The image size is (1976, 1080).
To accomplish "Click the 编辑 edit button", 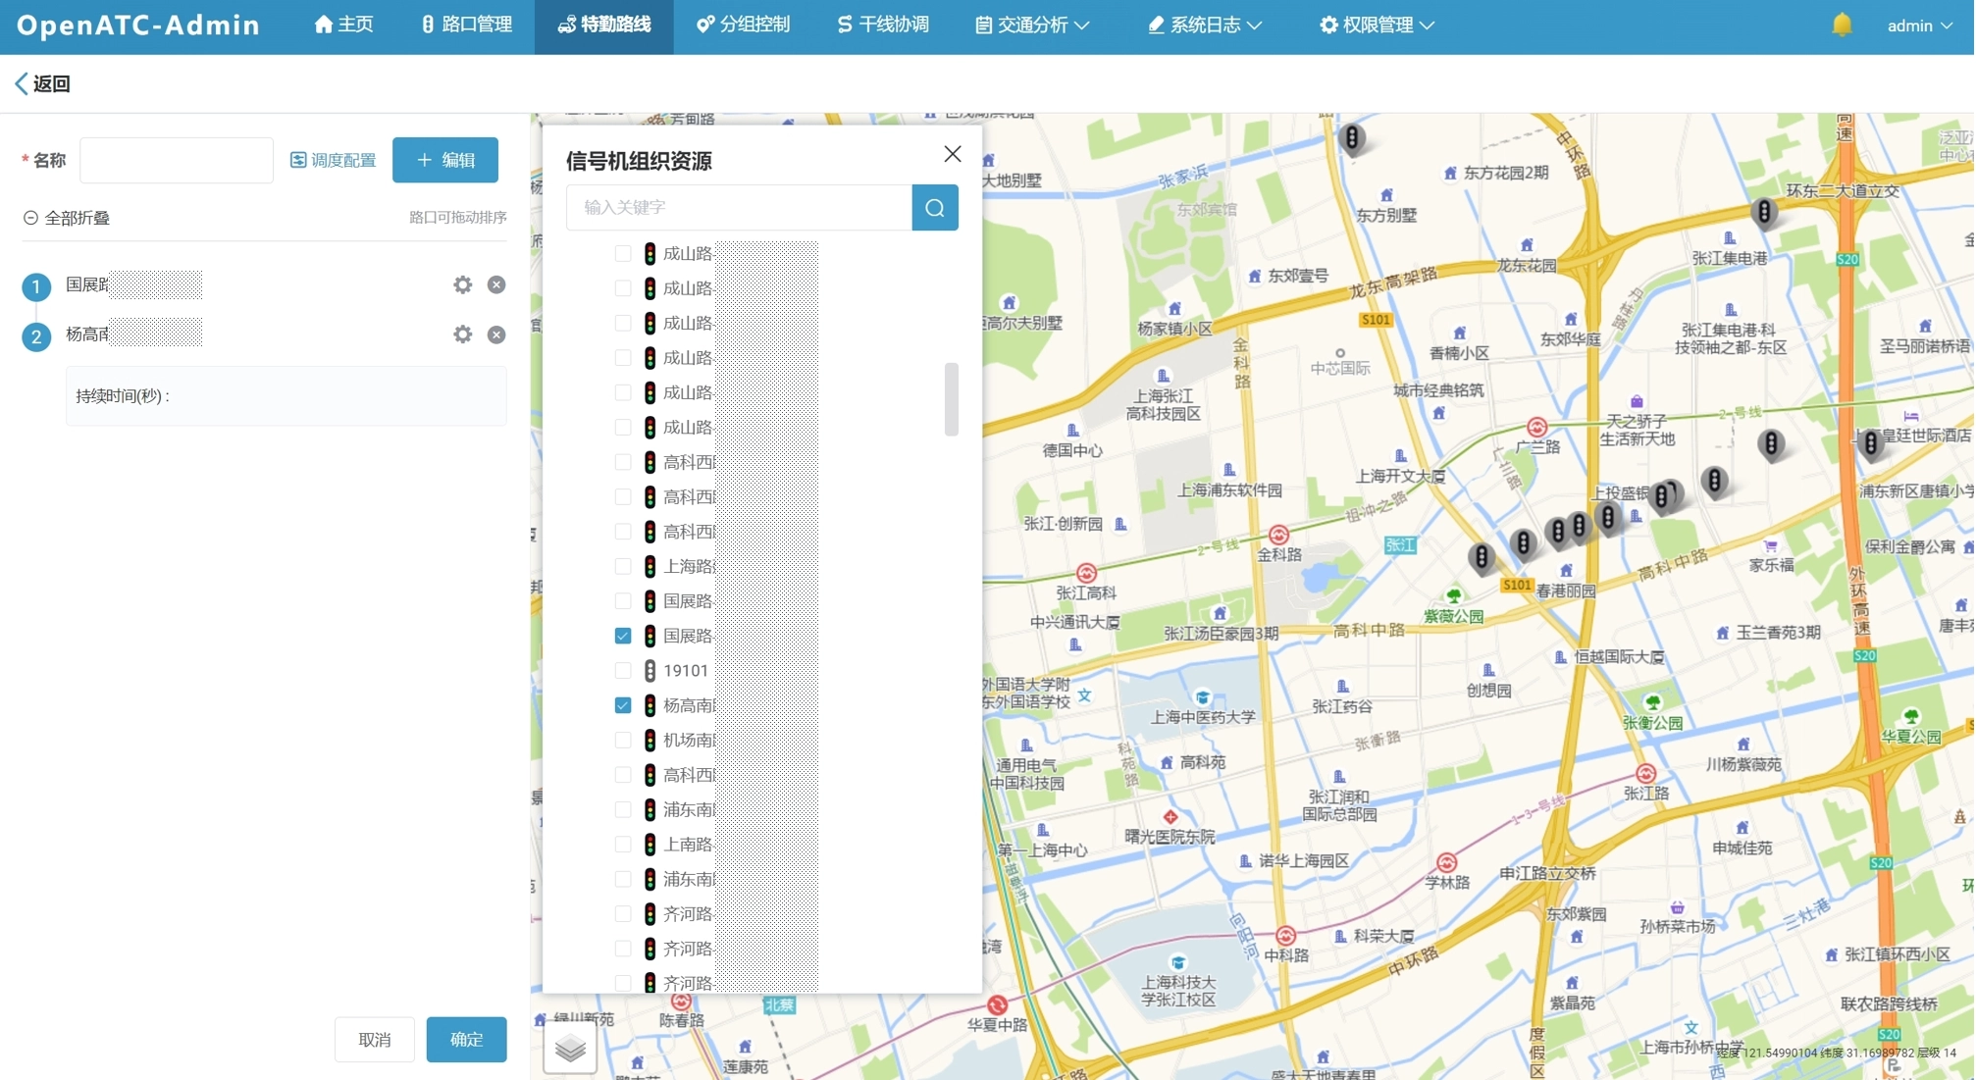I will [445, 160].
